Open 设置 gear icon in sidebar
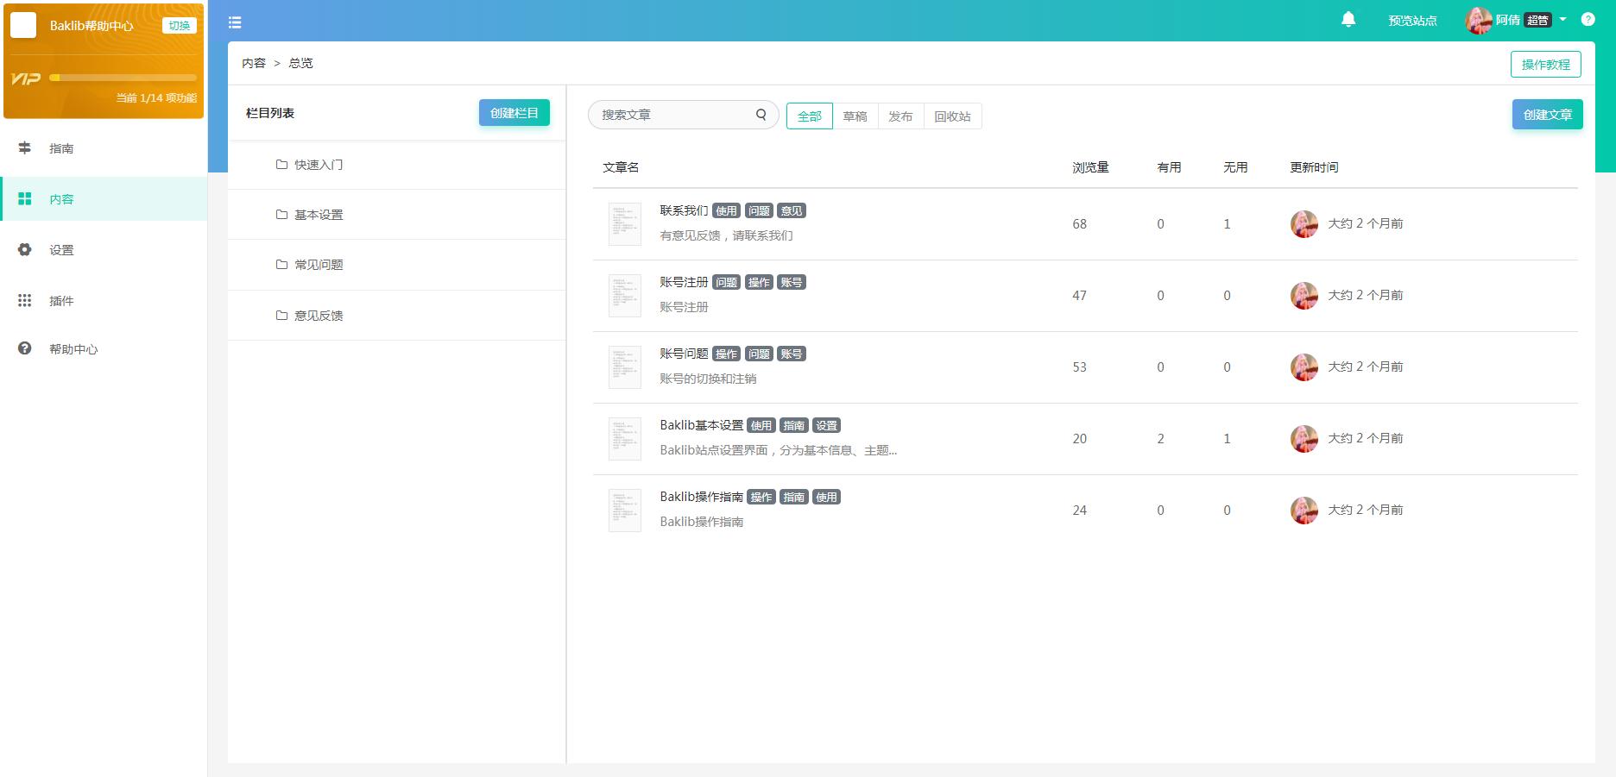1616x777 pixels. click(25, 250)
